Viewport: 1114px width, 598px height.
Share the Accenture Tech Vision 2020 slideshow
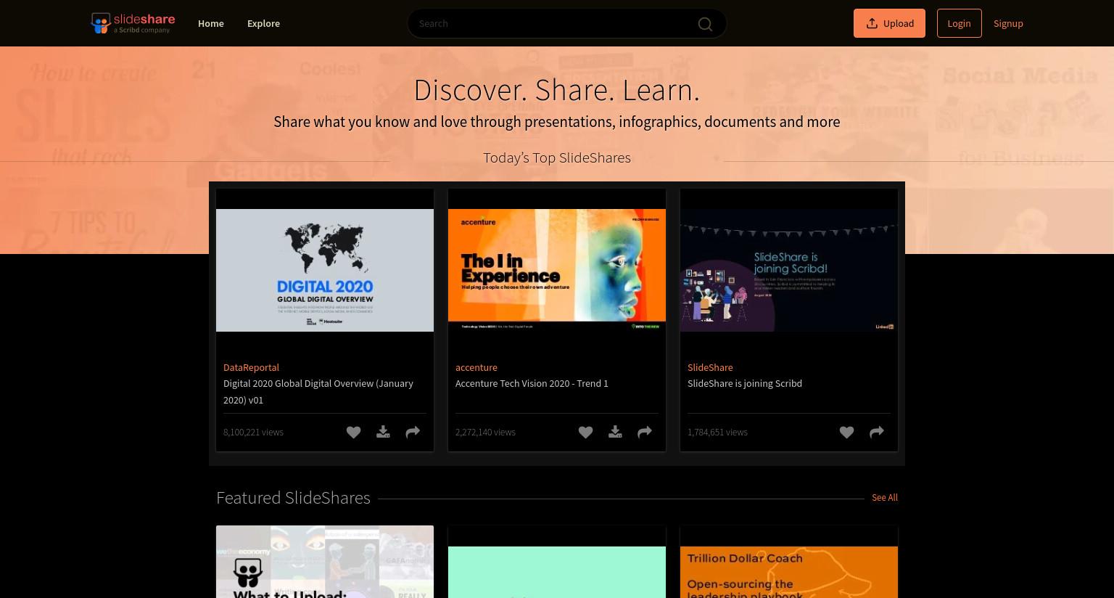point(645,433)
